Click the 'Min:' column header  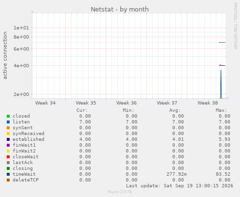(x=128, y=110)
